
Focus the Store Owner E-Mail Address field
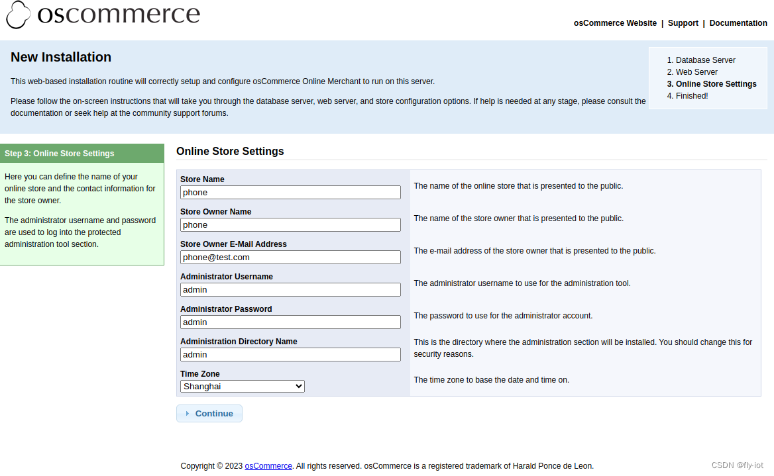tap(290, 258)
